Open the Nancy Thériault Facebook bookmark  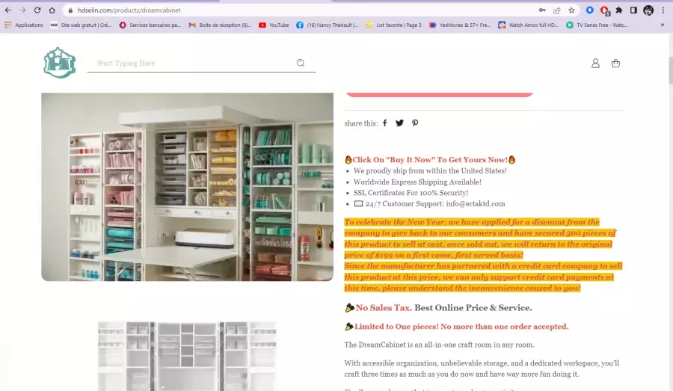327,25
